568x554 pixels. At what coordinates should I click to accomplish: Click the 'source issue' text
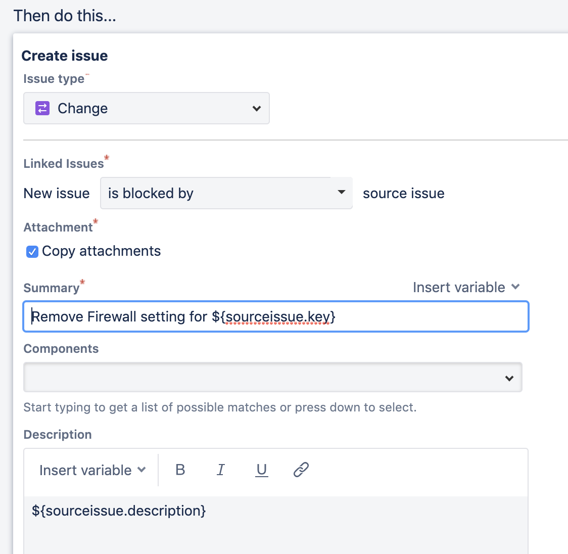(404, 194)
